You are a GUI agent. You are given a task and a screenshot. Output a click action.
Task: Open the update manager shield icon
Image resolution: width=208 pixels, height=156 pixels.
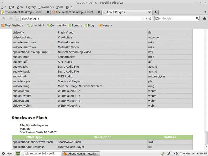click(163, 153)
